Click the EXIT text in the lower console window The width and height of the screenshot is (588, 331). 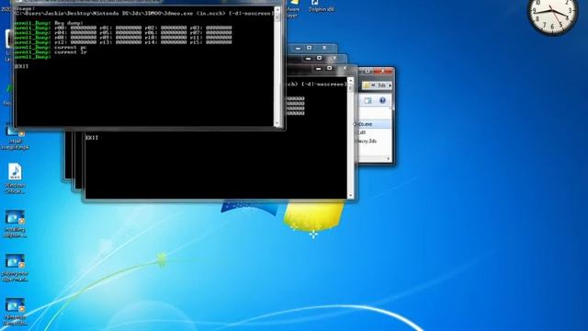(x=92, y=138)
